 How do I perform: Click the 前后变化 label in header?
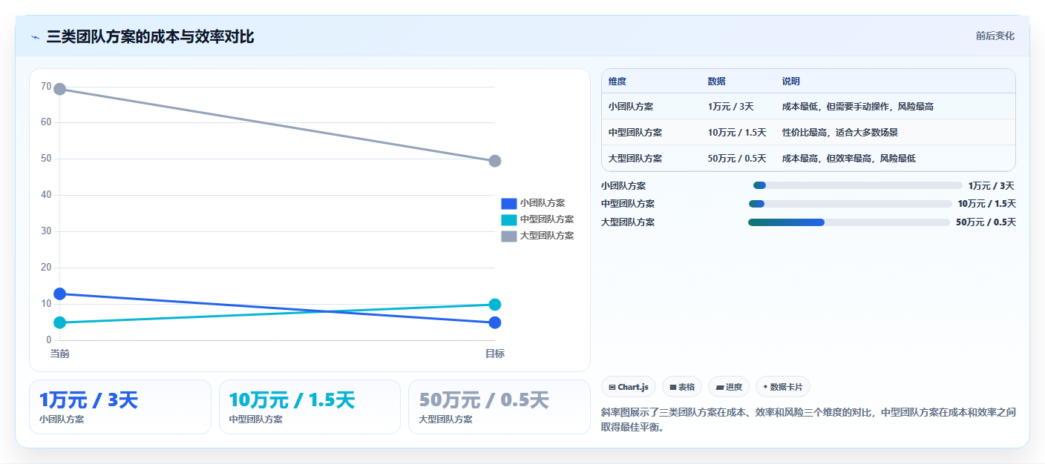pos(995,36)
